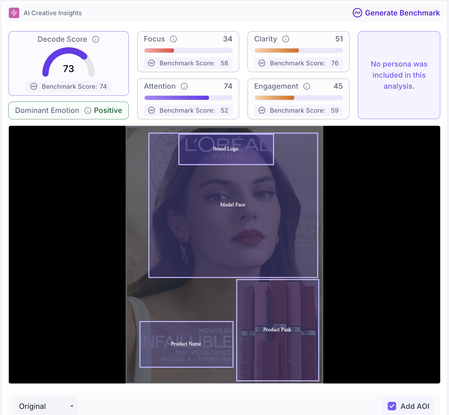The image size is (449, 415).
Task: Click the Positive dominant emotion label
Action: click(x=108, y=110)
